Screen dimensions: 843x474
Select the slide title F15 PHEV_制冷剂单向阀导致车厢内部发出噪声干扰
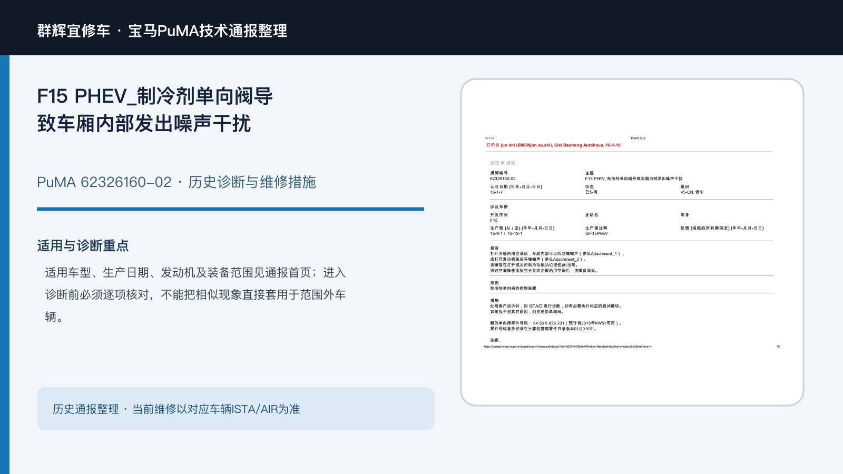155,110
